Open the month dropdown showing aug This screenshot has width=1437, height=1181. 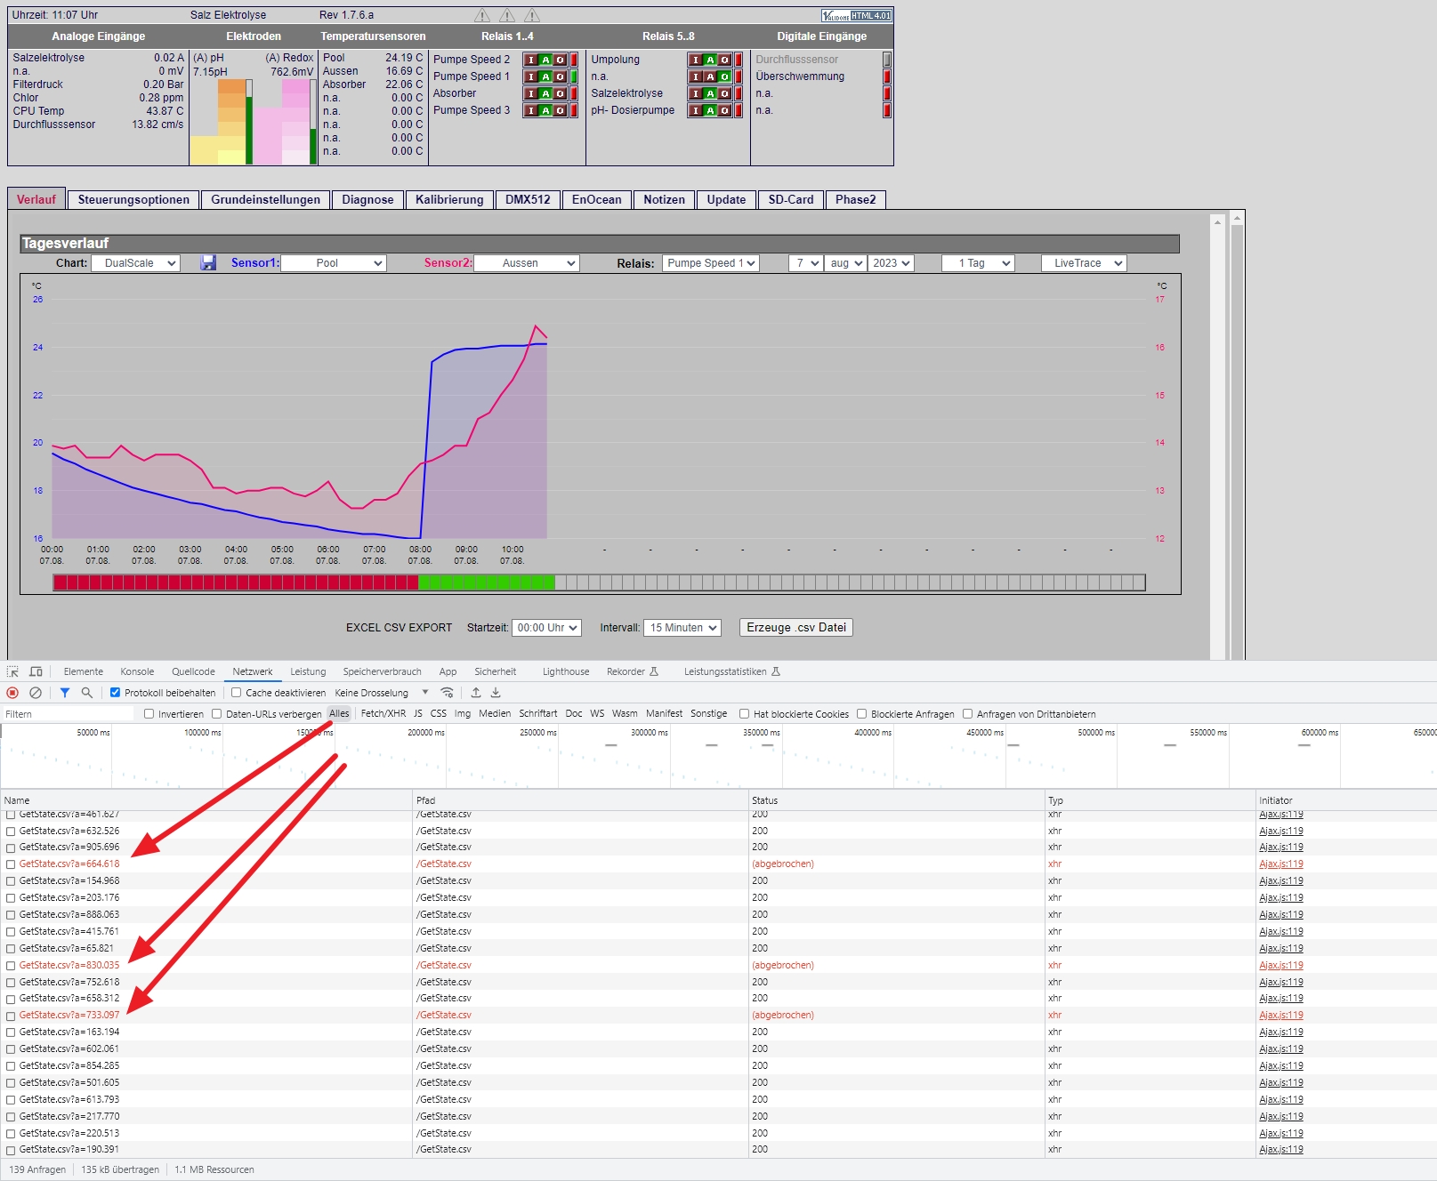[844, 263]
